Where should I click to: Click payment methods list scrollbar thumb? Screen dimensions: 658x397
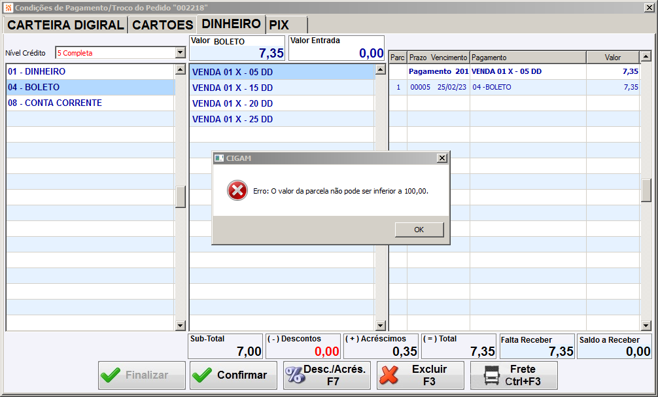pos(181,197)
